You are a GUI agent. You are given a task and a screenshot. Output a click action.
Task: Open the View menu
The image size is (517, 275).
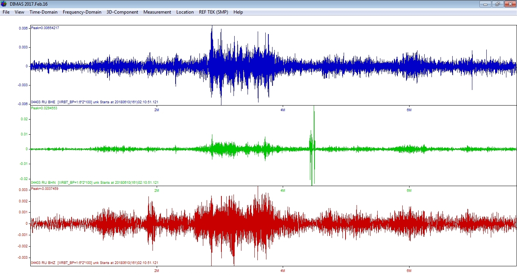coord(19,12)
